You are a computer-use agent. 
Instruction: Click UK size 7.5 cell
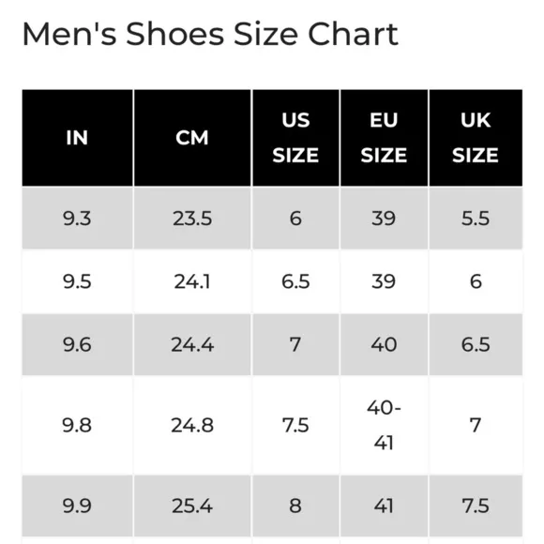476,506
